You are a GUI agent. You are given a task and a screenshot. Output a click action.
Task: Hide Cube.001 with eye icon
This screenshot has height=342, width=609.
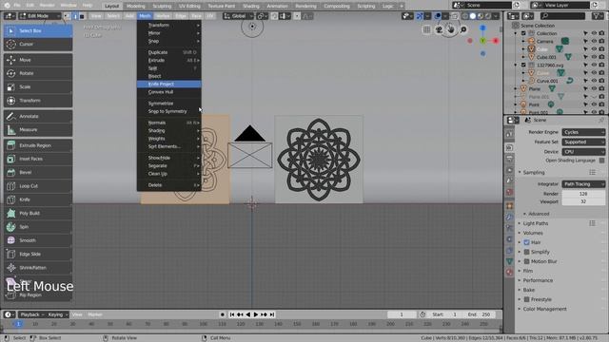(594, 57)
